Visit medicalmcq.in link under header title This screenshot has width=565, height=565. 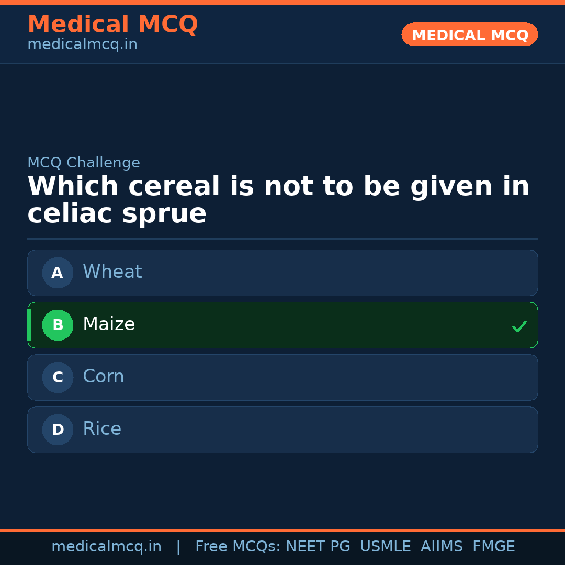click(x=82, y=45)
